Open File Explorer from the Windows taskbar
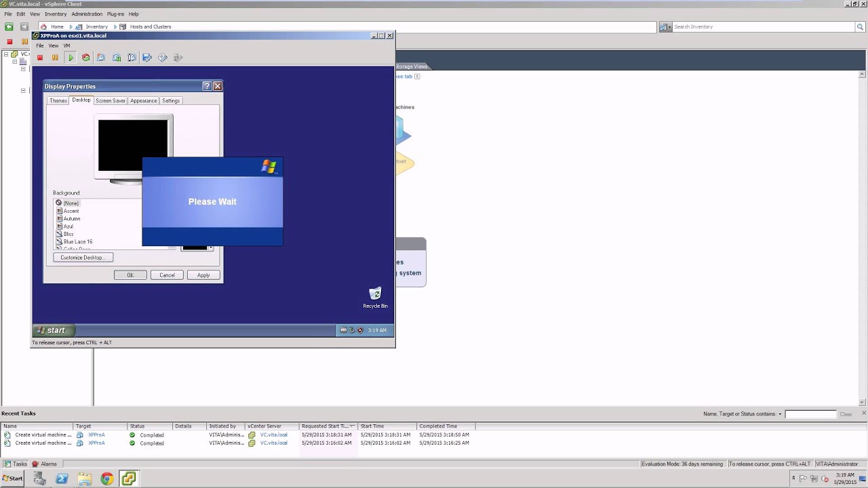Image resolution: width=868 pixels, height=488 pixels. (x=85, y=479)
